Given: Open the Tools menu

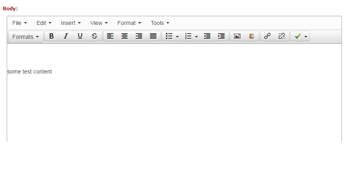Looking at the screenshot, I should pyautogui.click(x=160, y=23).
